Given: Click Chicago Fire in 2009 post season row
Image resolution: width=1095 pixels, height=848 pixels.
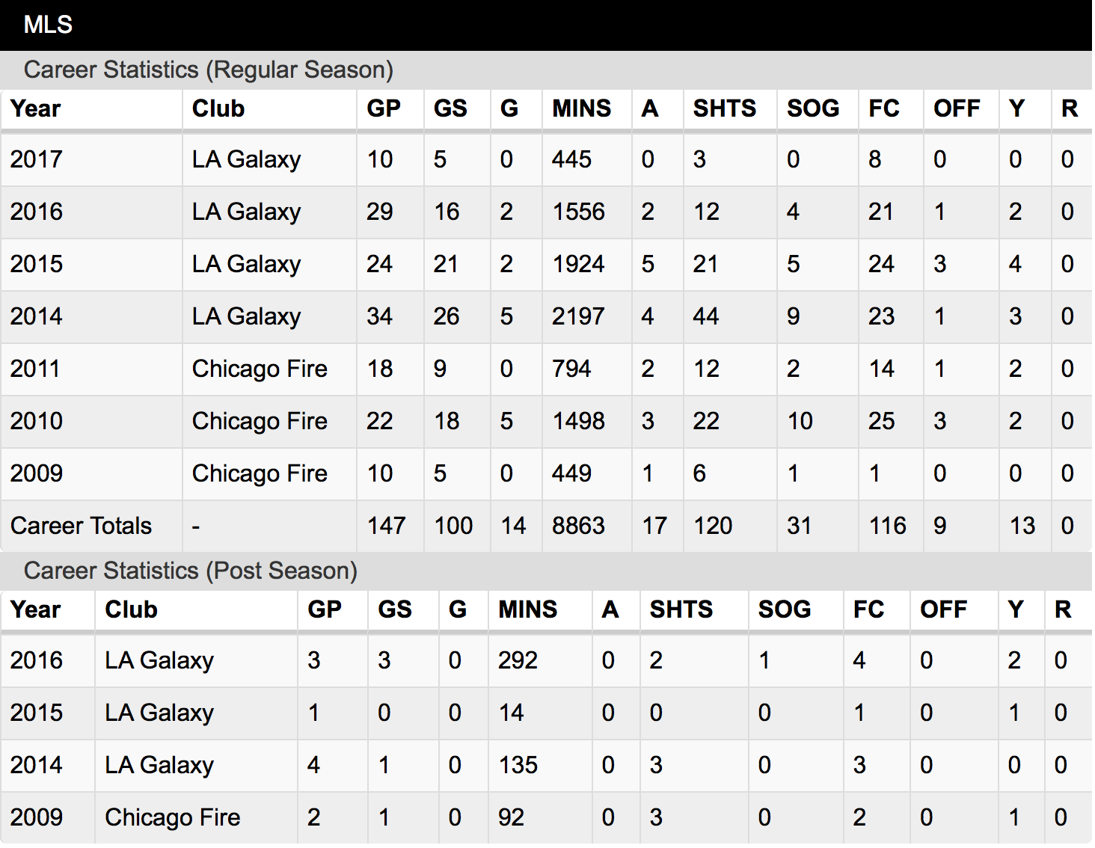Looking at the screenshot, I should (173, 817).
